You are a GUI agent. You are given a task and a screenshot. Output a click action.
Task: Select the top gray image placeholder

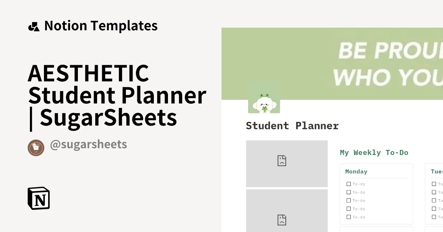pyautogui.click(x=287, y=164)
